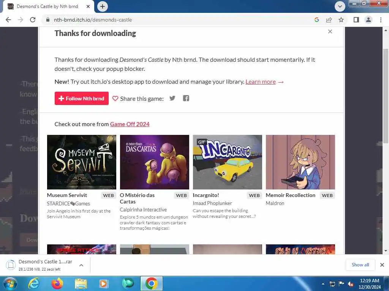Open Memoir Recollection thumbnail
Image resolution: width=389 pixels, height=291 pixels.
click(x=300, y=162)
